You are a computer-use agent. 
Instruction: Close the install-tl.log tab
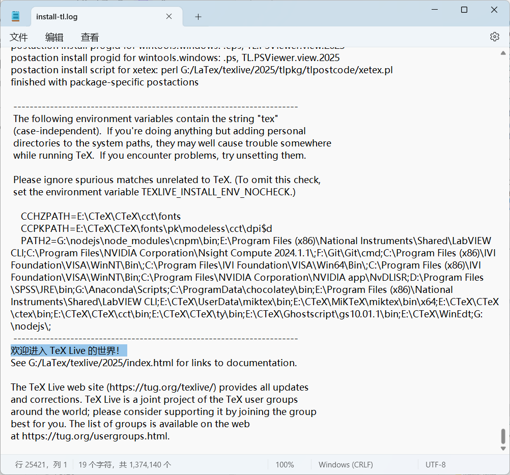169,16
